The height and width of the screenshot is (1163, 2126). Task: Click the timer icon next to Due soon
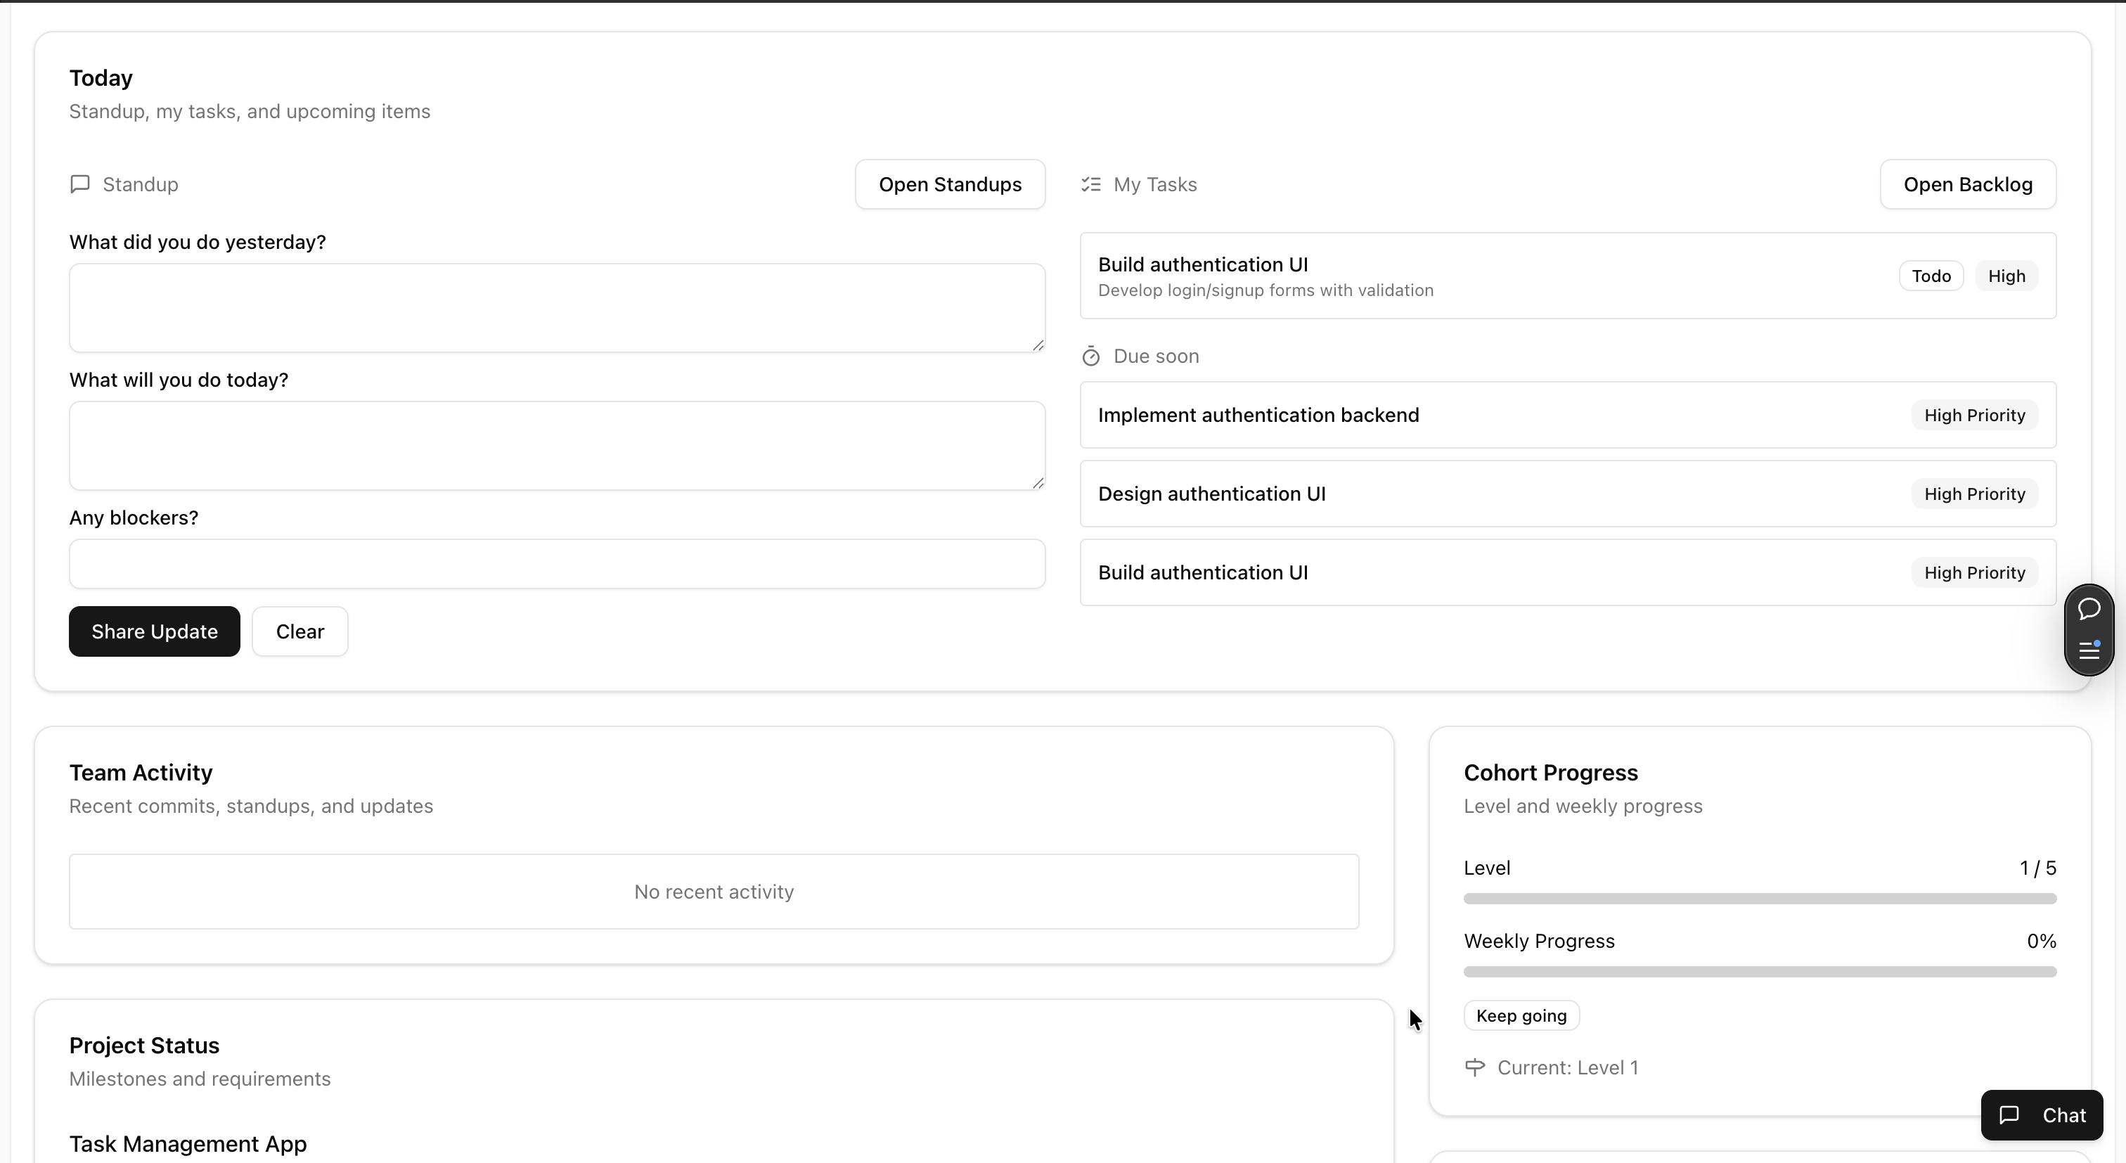click(x=1091, y=355)
